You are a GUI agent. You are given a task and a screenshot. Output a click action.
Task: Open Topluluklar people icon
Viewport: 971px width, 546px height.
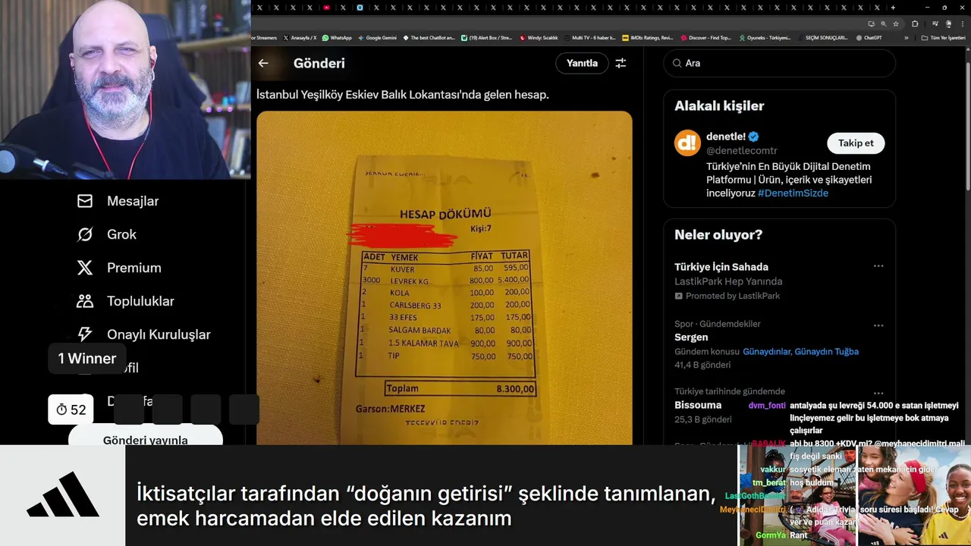click(85, 301)
